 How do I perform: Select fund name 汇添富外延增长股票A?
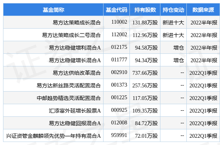coord(74,111)
